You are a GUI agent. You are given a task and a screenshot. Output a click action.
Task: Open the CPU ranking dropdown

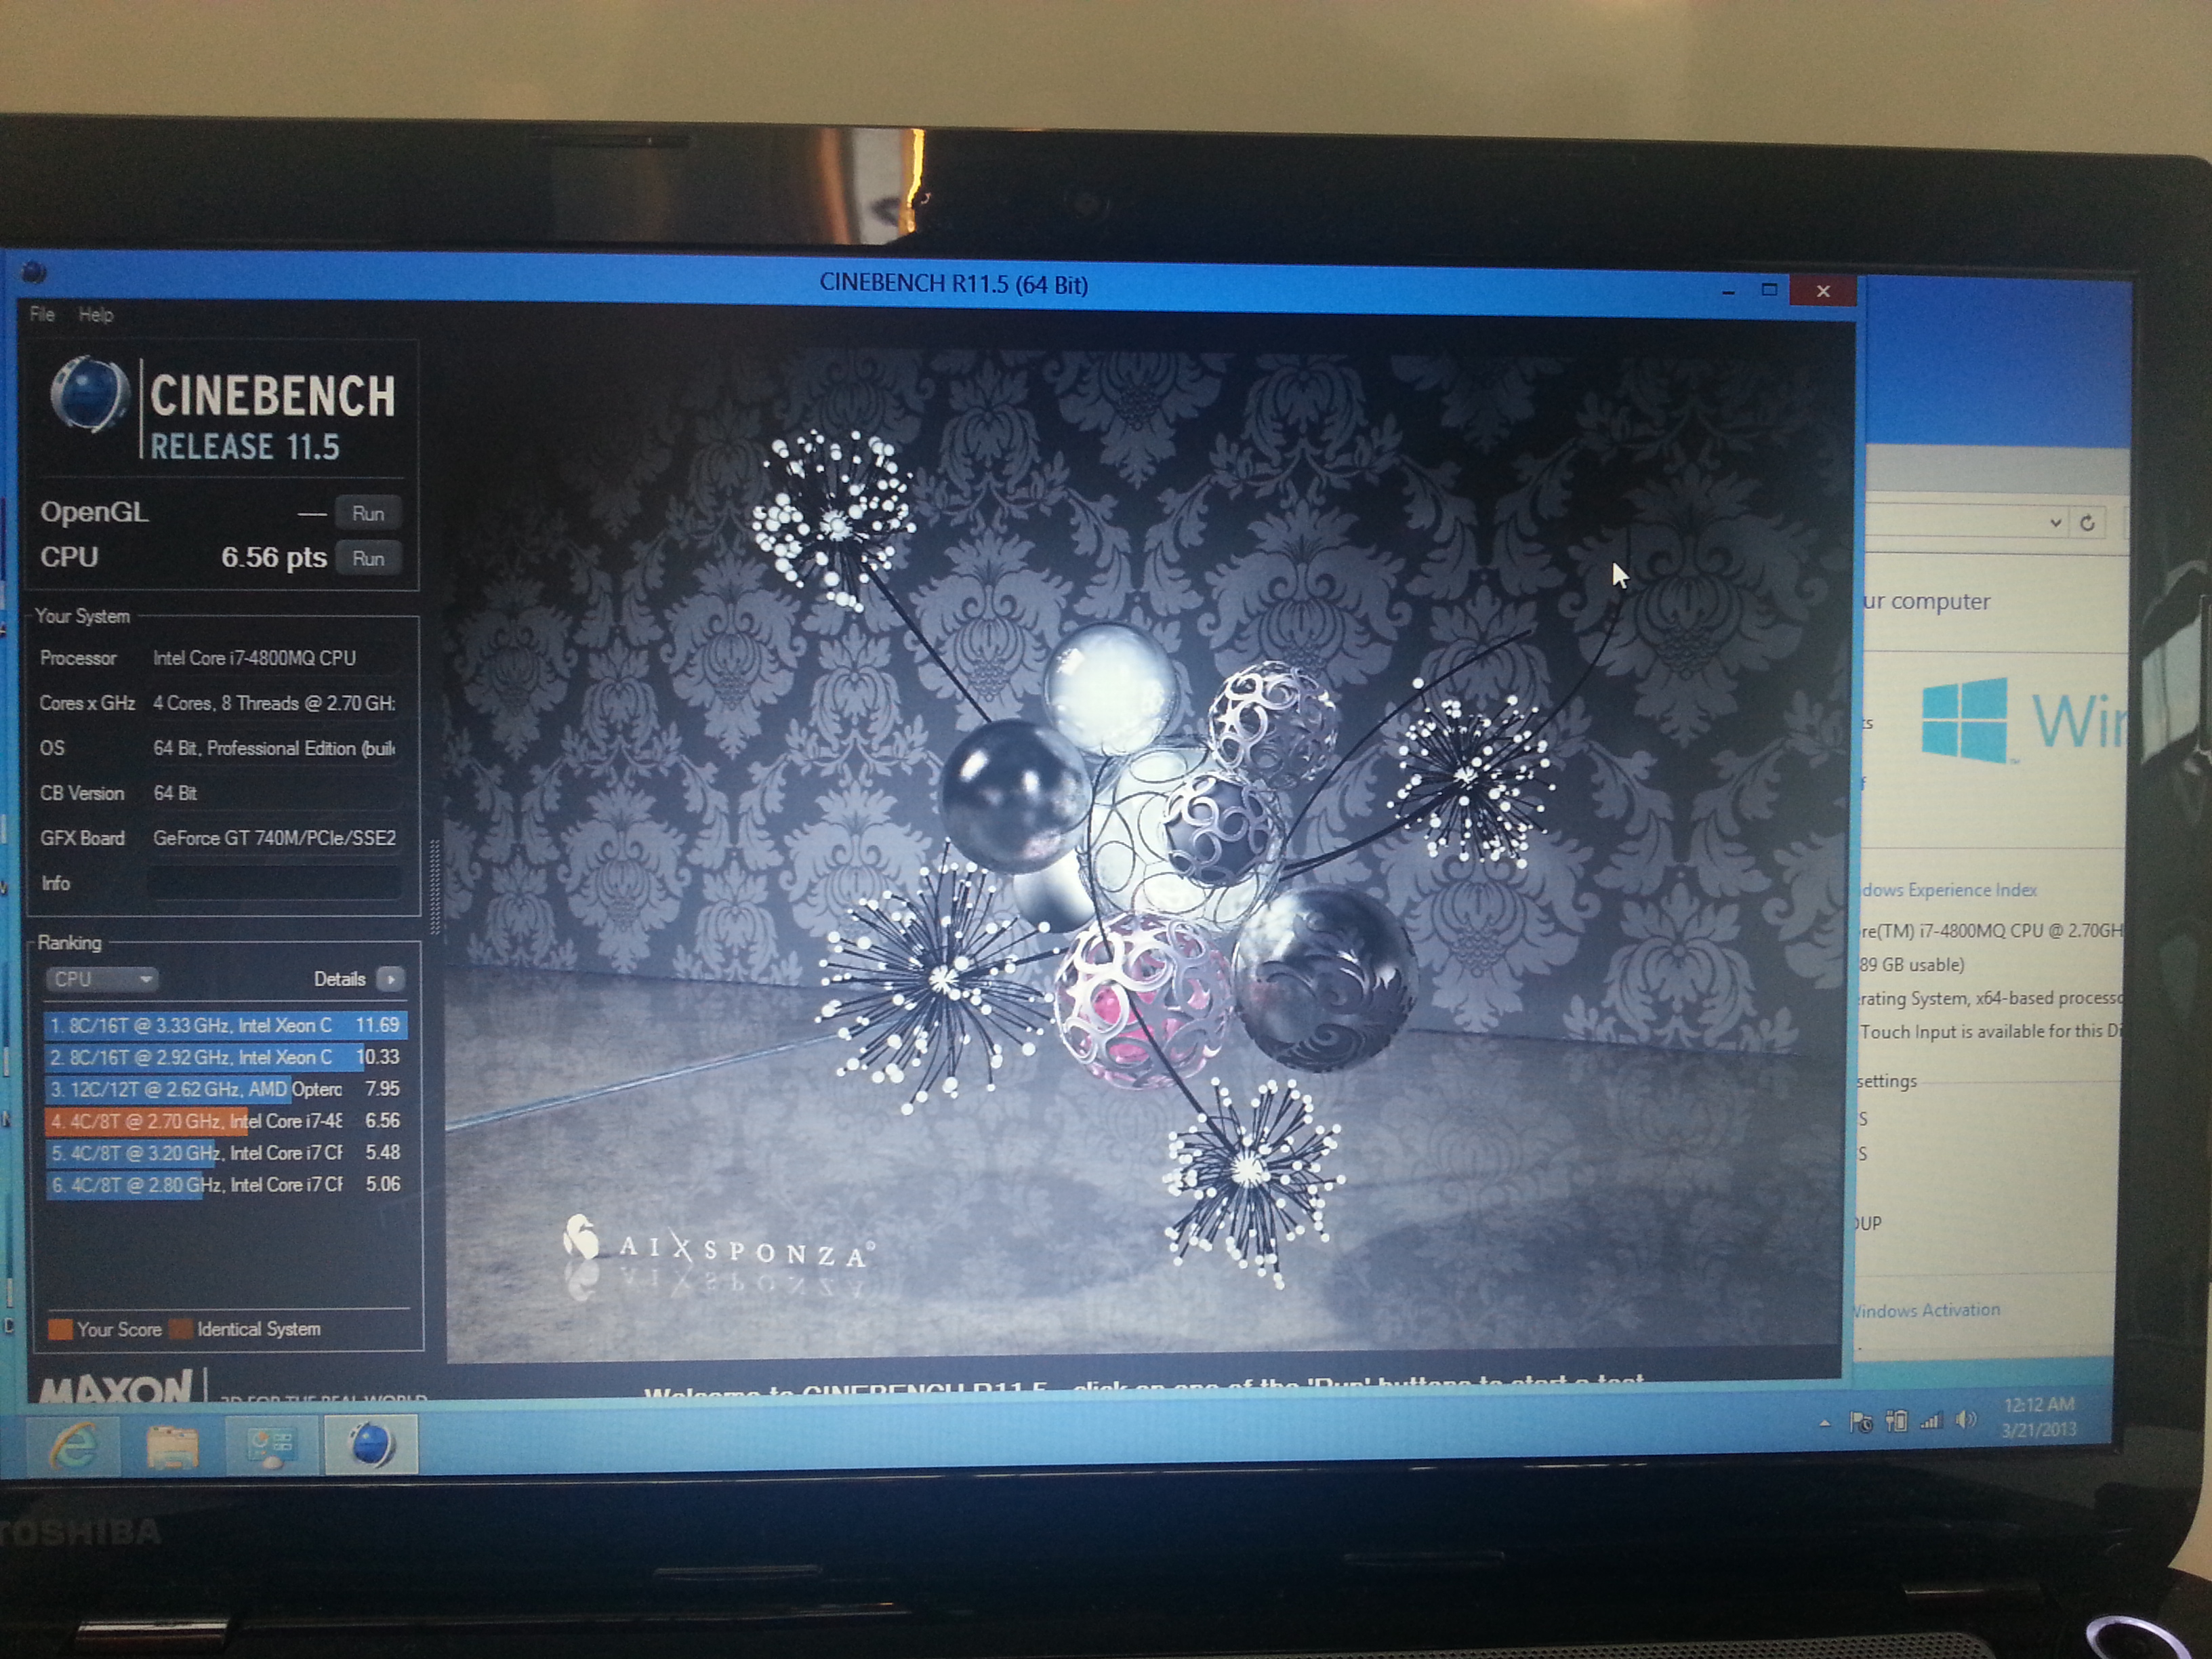click(101, 979)
